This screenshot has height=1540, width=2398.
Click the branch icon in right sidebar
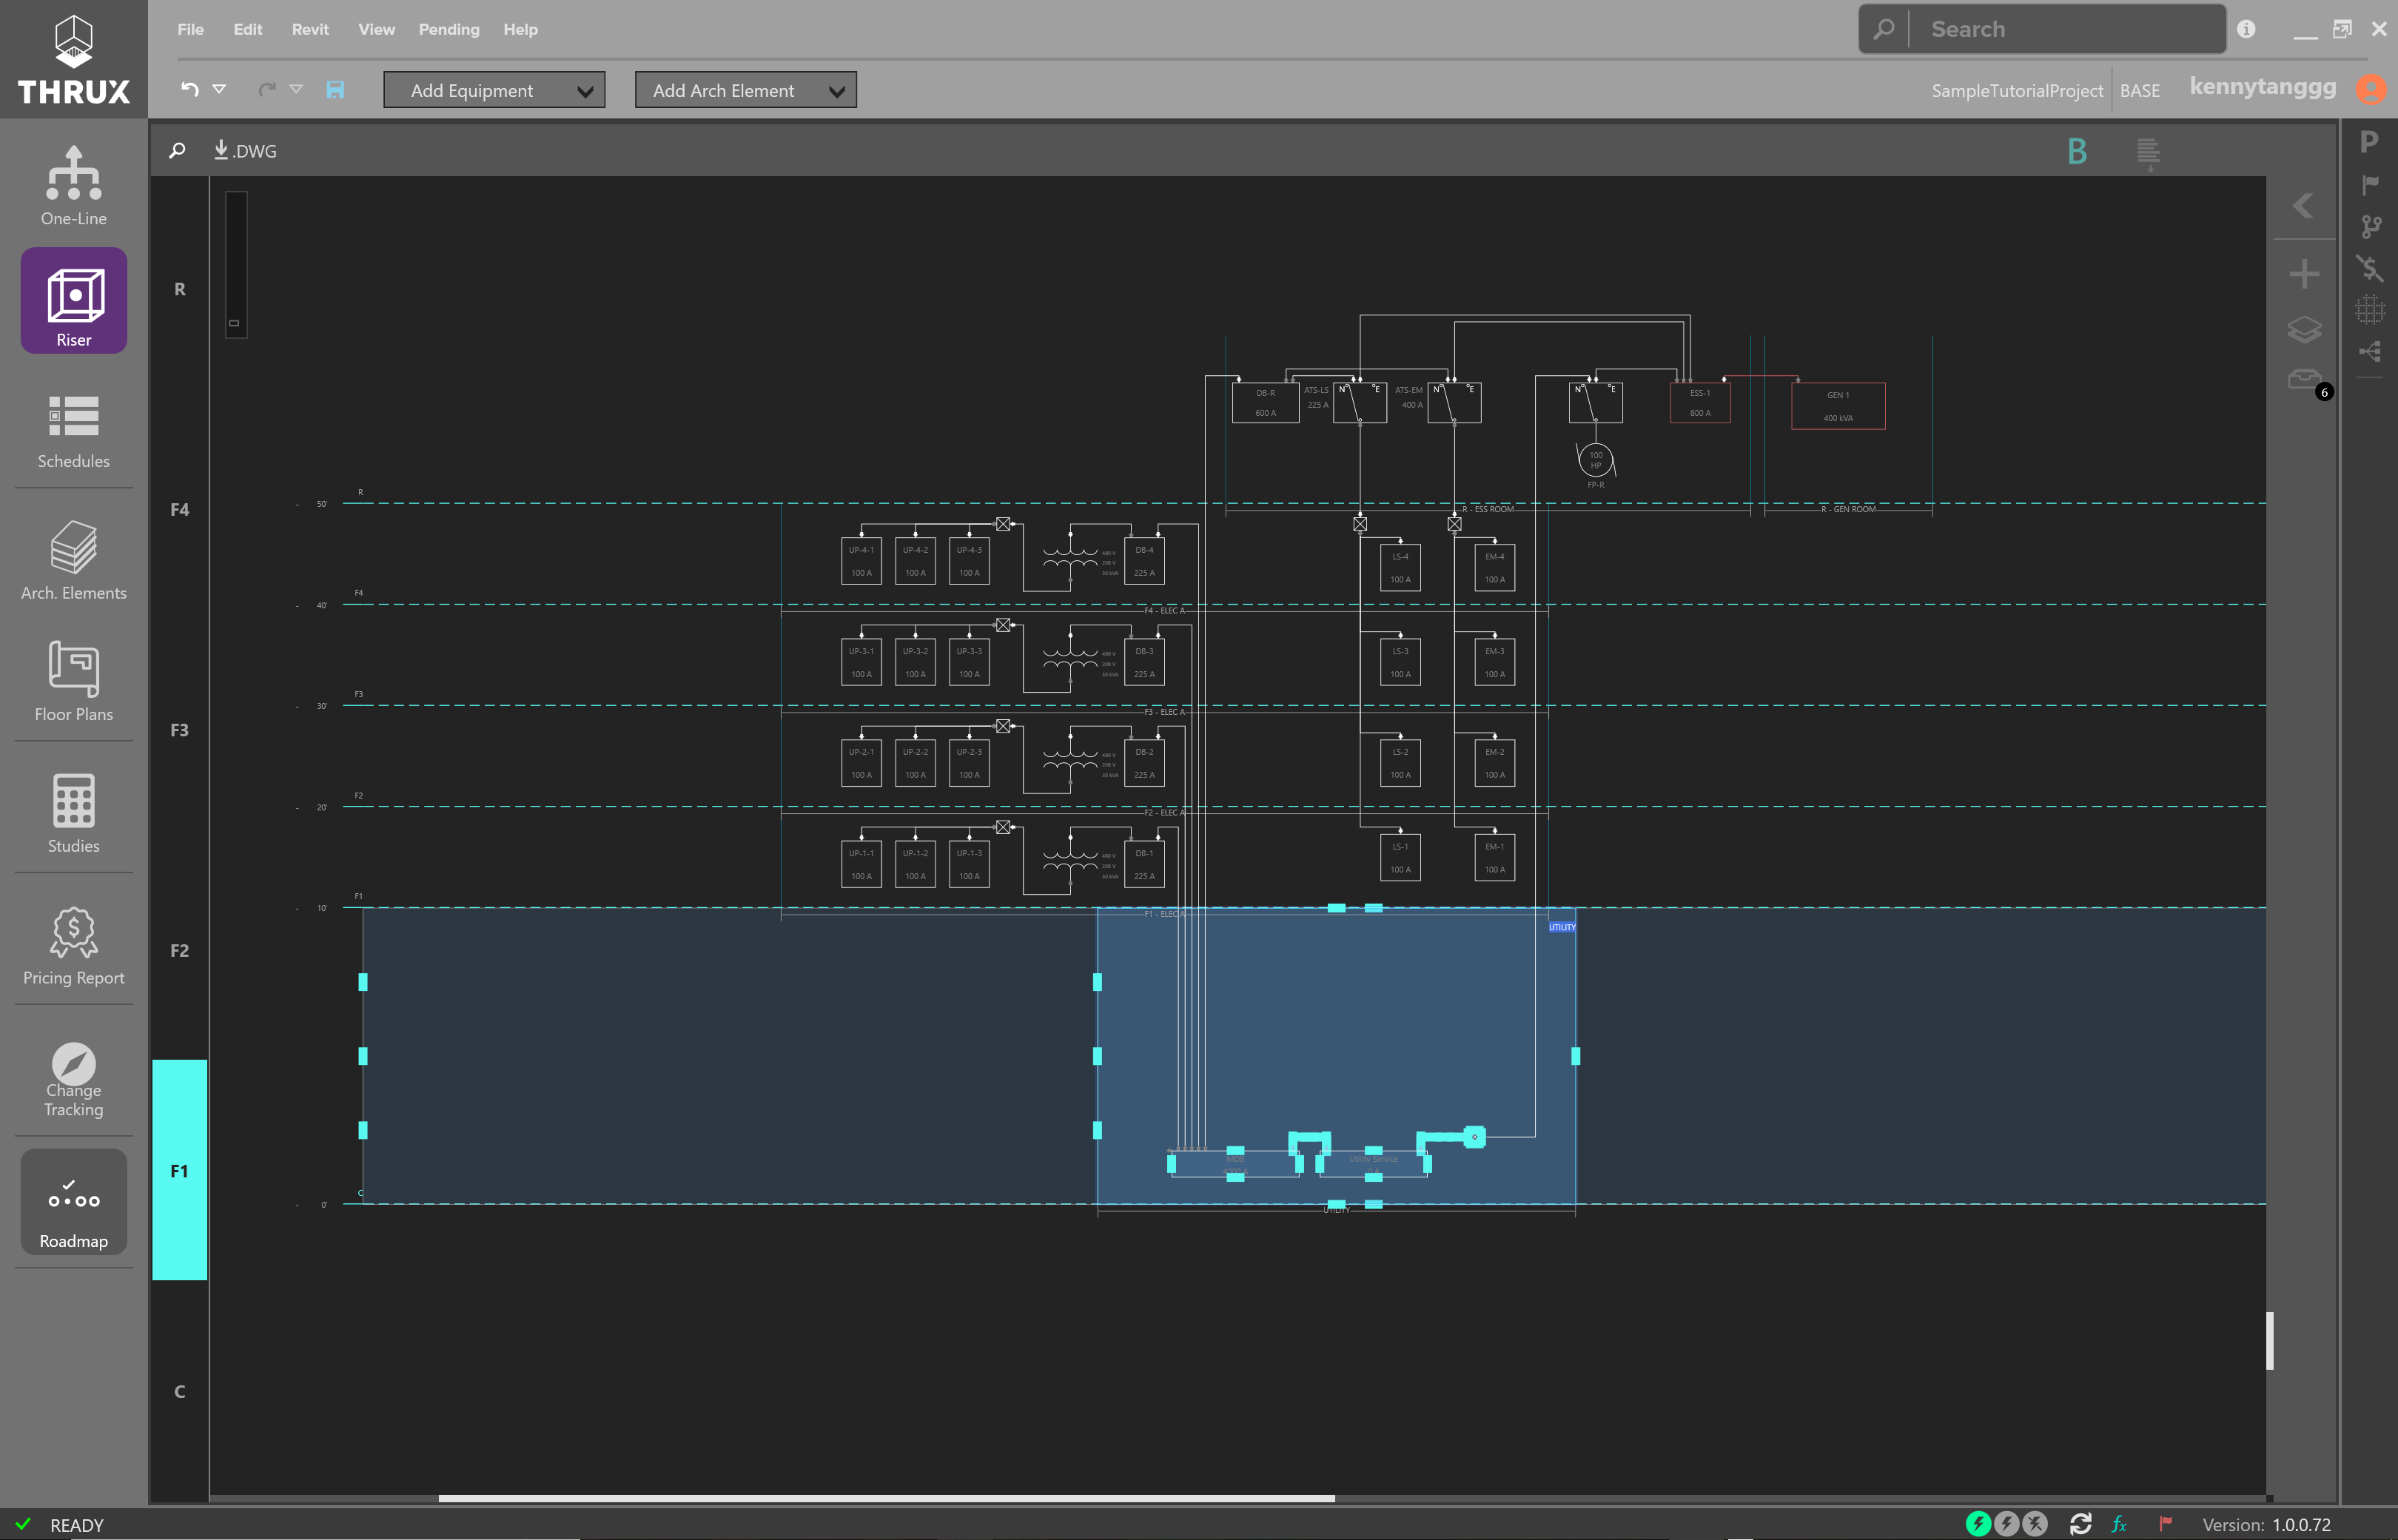[2370, 227]
